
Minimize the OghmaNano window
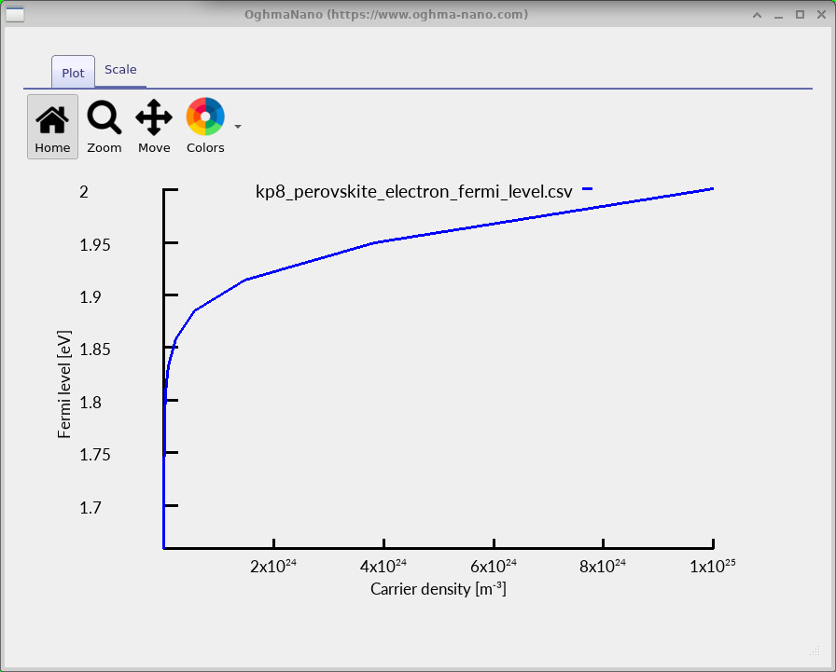click(x=778, y=15)
